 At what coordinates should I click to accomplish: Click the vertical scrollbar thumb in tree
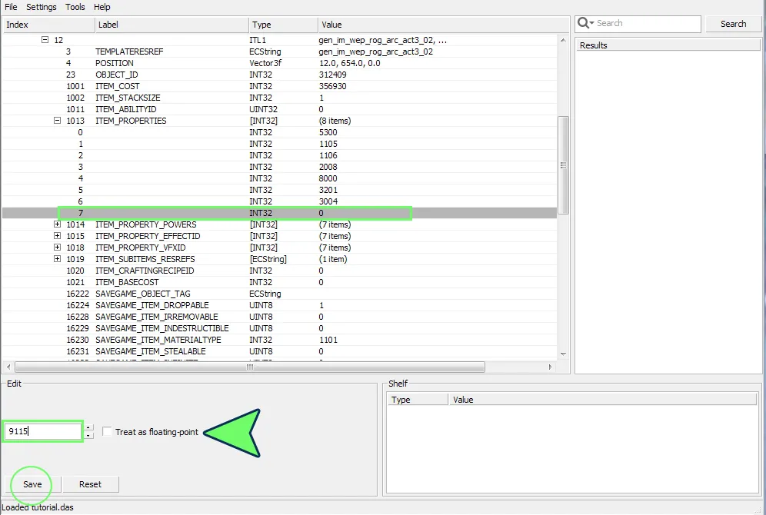[563, 164]
